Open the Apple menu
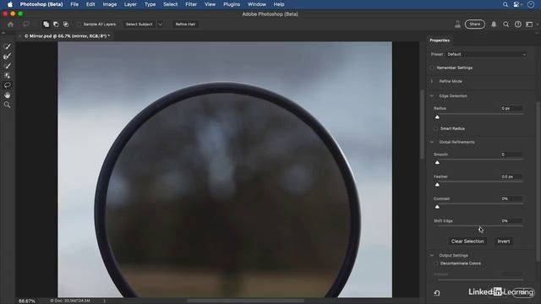 point(9,4)
